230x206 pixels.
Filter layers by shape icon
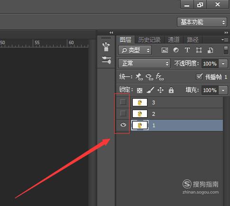coord(199,50)
